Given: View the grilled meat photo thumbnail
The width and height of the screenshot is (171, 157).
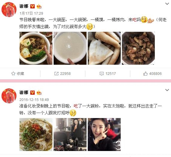Looking at the screenshot, I should pos(138,48).
